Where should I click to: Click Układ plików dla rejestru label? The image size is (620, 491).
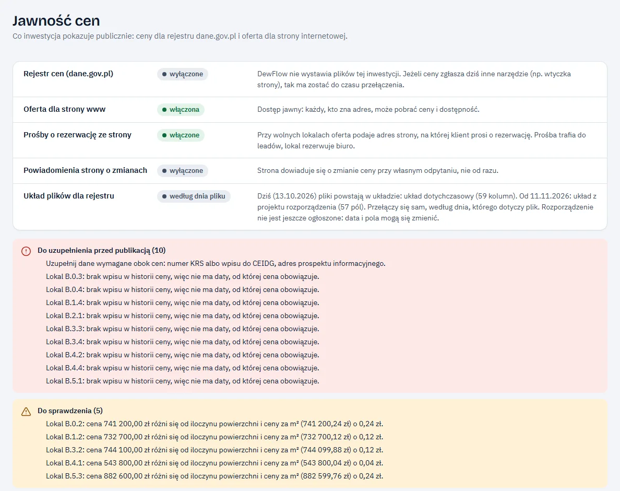click(x=69, y=196)
